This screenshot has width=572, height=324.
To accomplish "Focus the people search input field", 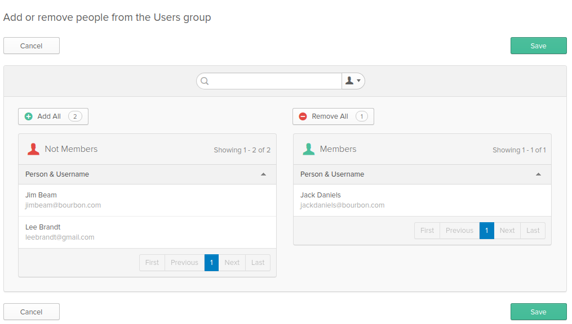I will click(276, 81).
